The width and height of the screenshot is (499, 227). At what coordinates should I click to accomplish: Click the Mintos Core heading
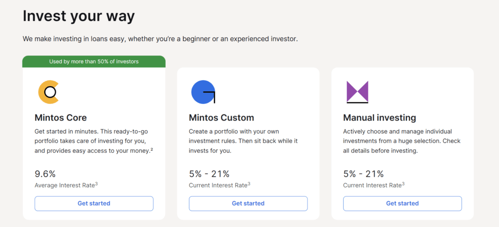[x=61, y=118]
